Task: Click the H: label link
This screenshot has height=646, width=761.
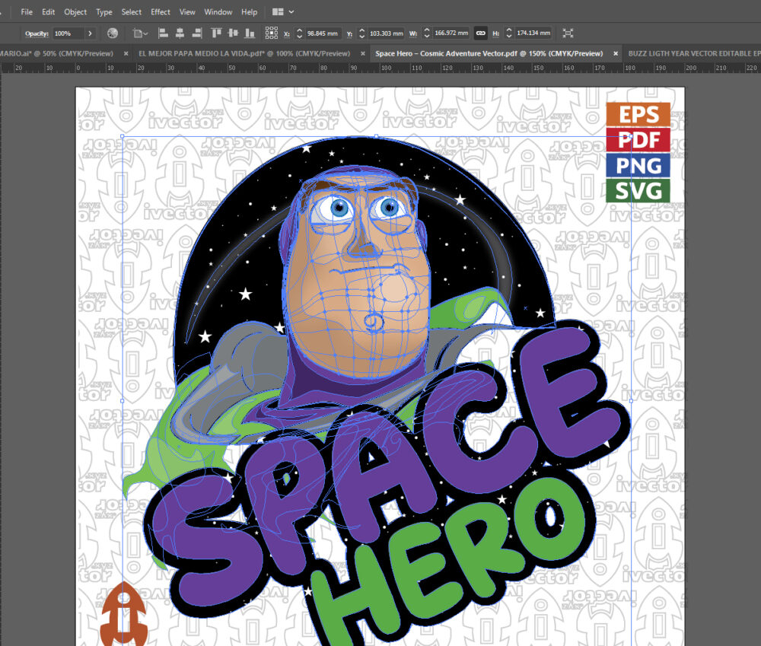Action: 495,34
